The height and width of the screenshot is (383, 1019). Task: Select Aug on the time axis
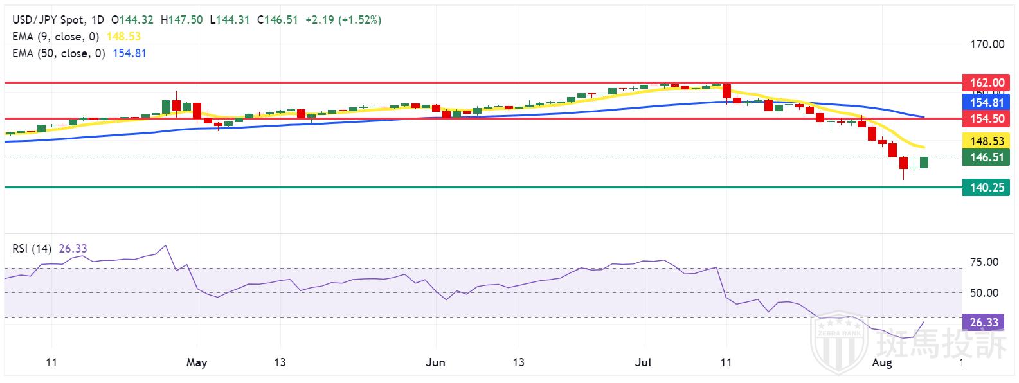pyautogui.click(x=882, y=362)
